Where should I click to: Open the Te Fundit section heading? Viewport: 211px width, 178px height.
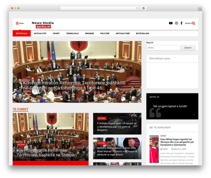[21, 109]
